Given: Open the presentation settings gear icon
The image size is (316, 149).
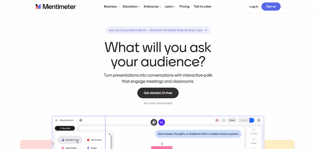Looking at the screenshot, I should tap(81, 120).
